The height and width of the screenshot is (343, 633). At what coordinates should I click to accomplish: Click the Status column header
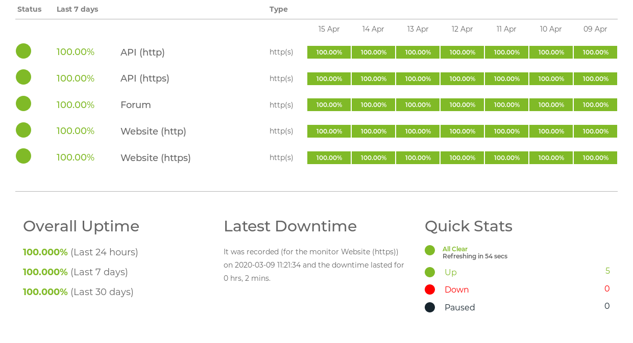point(29,9)
